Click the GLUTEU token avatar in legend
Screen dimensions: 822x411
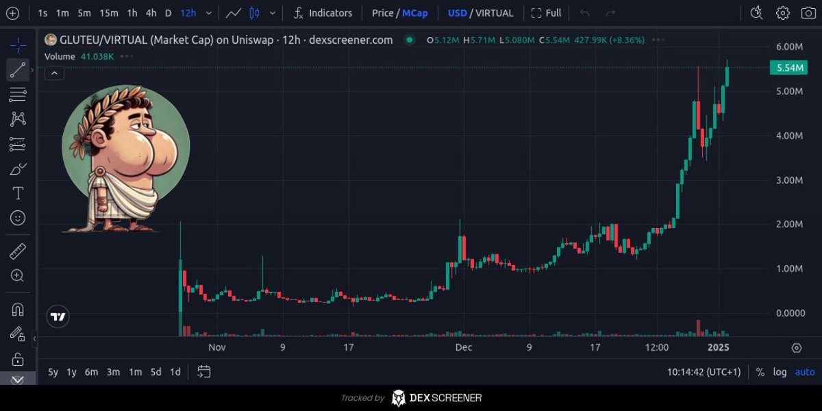(x=50, y=40)
